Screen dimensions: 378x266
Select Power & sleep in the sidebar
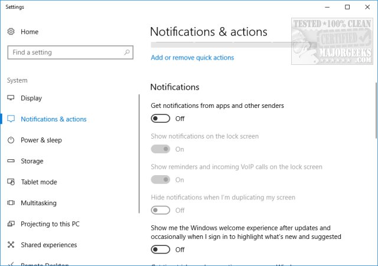click(x=41, y=140)
